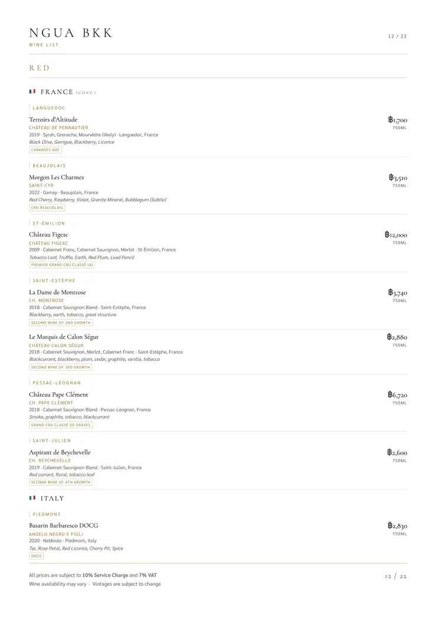The image size is (436, 617).
Task: Click the page number 12 / 22 at top
Action: pos(397,37)
